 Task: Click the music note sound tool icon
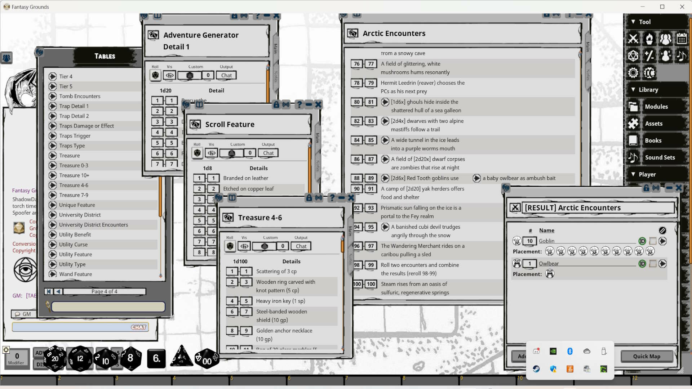(682, 56)
